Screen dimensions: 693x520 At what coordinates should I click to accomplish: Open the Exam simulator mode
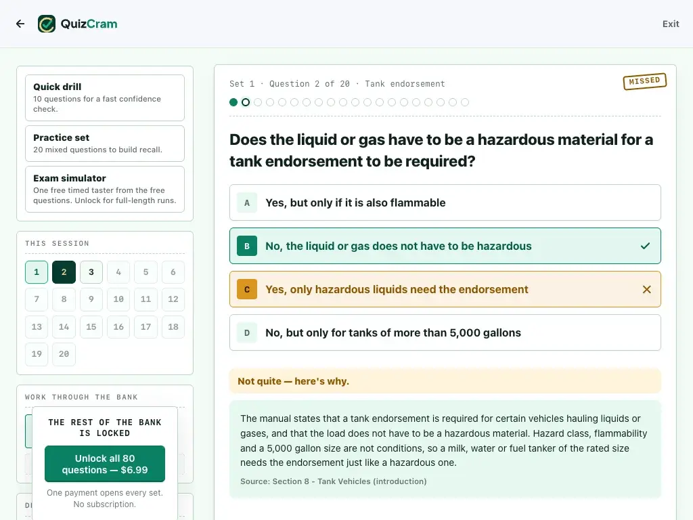(105, 190)
